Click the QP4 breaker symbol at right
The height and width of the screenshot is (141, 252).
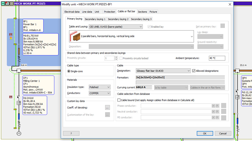[x=237, y=97]
